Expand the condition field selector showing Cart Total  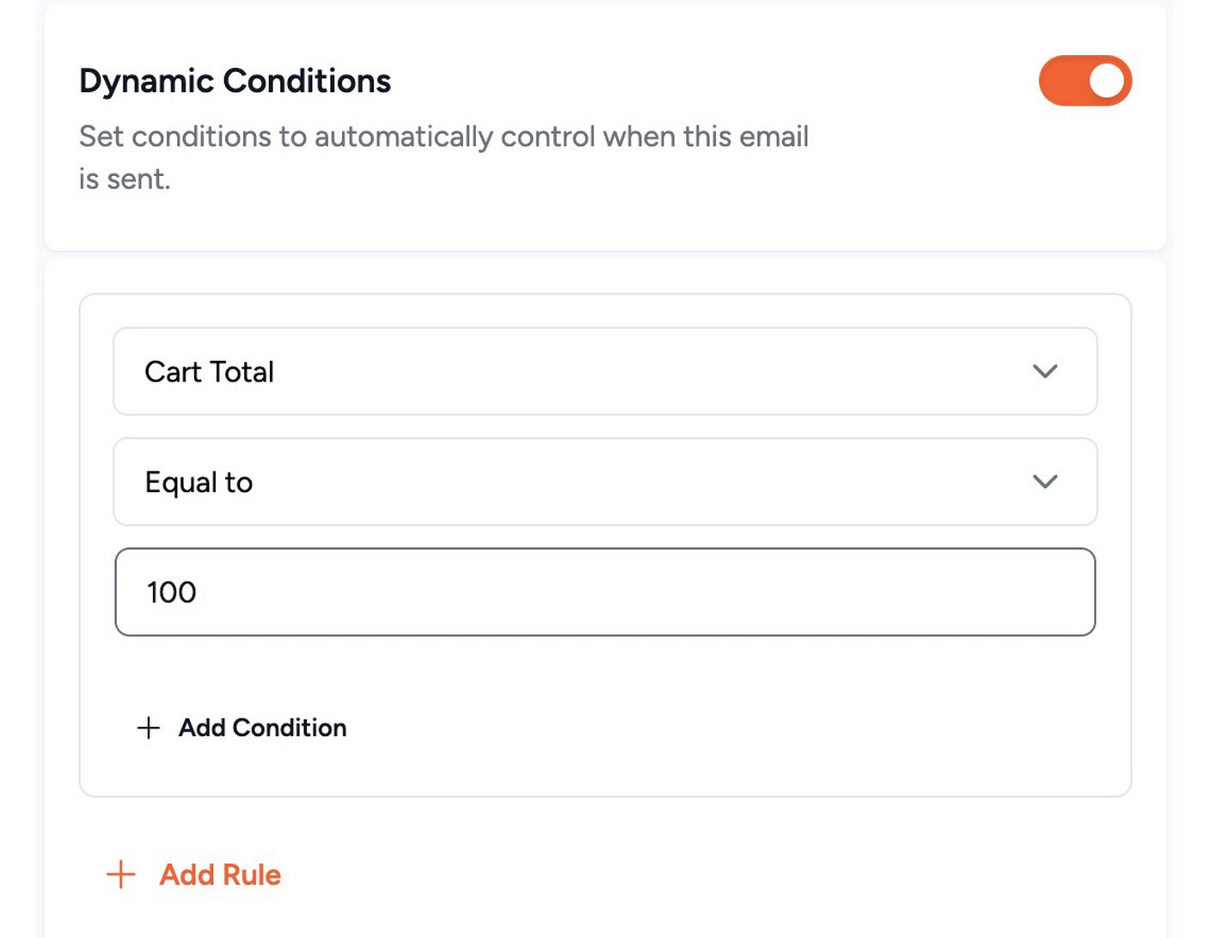605,371
